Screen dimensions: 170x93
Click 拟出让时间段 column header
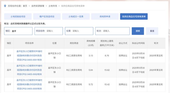138,43
